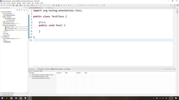179x100 pixels.
Task: Open taskbar search icon
Action: (7, 98)
